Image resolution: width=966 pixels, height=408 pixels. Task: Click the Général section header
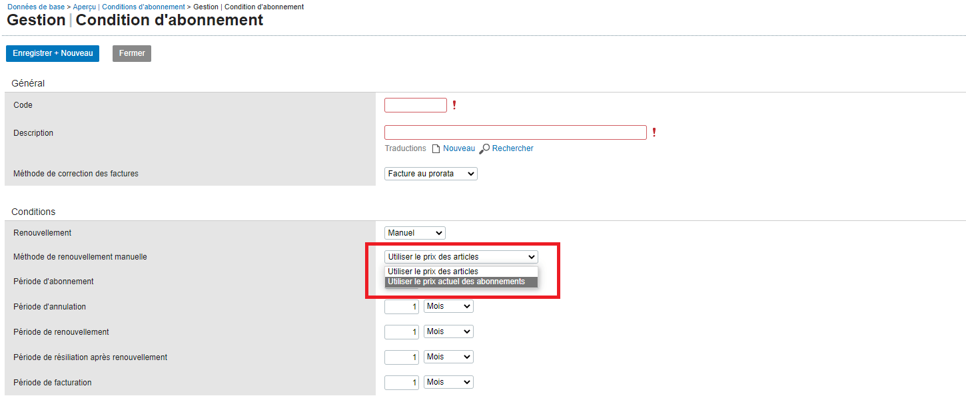pos(28,83)
